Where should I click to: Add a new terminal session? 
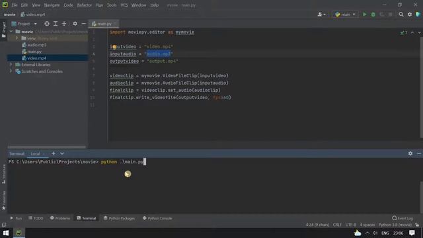tap(54, 153)
